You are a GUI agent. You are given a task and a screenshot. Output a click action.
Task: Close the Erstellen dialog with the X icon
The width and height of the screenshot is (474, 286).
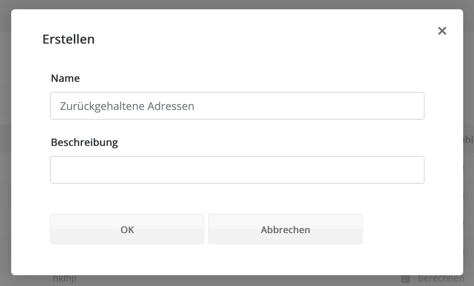[x=442, y=31]
